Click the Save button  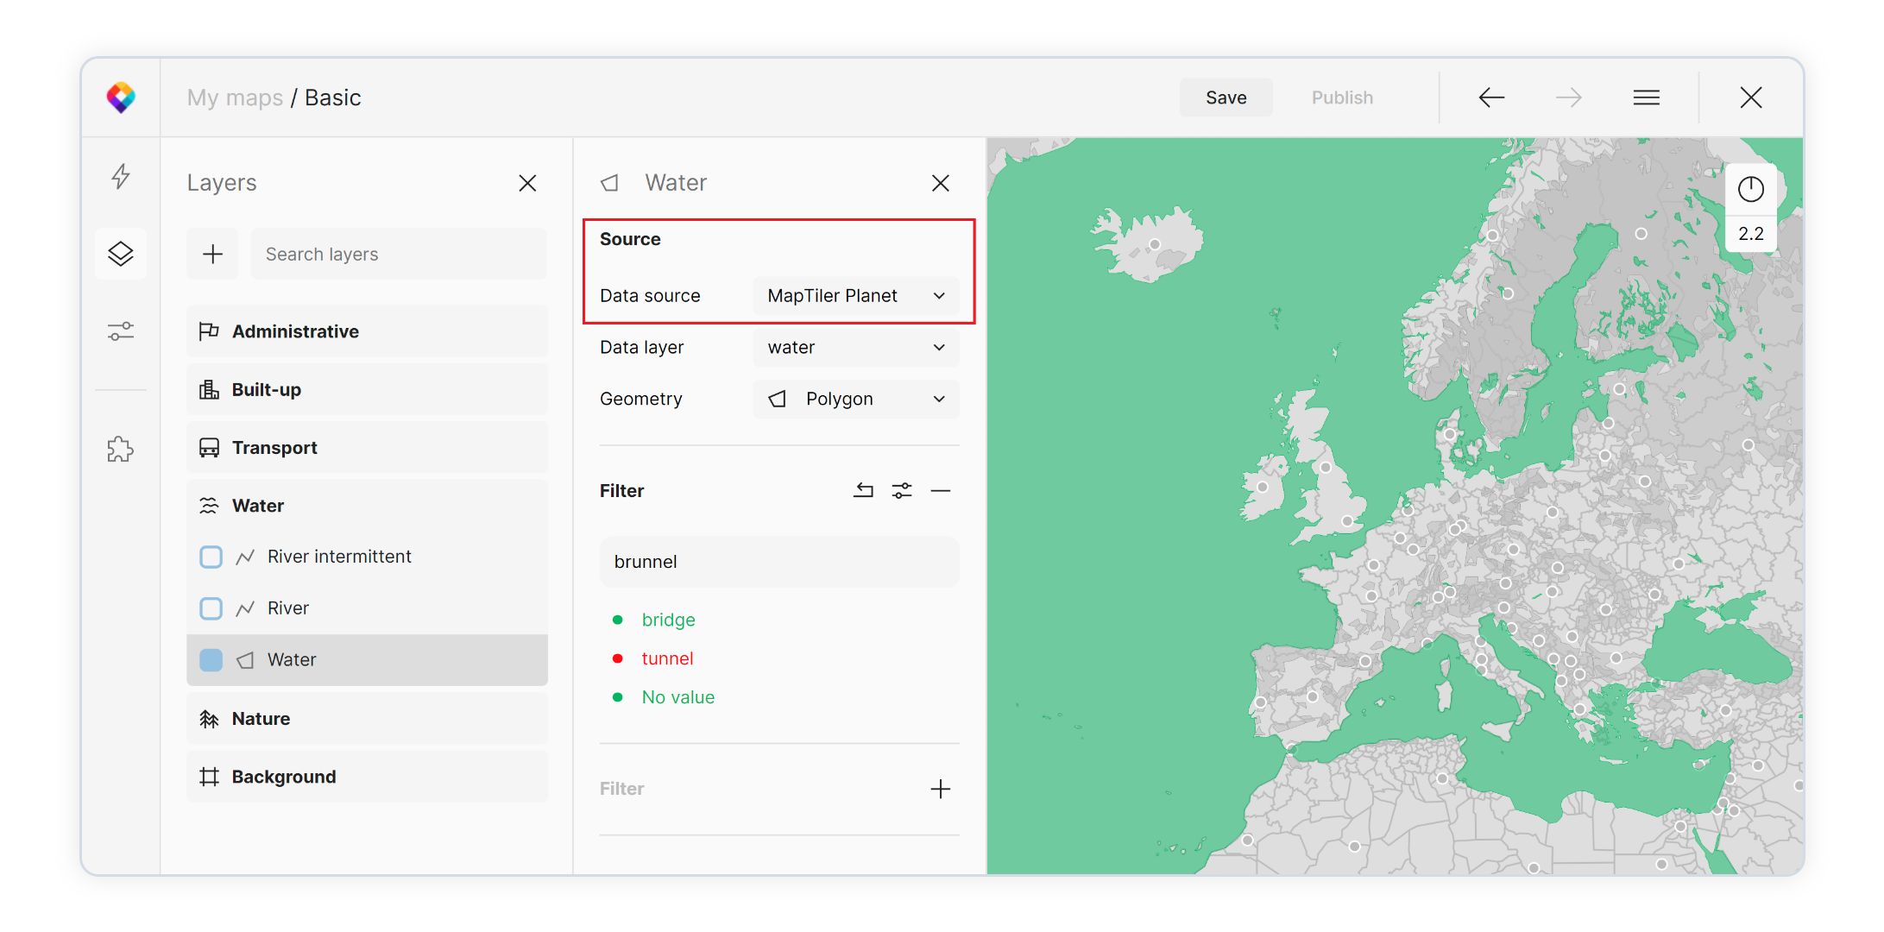click(x=1226, y=98)
